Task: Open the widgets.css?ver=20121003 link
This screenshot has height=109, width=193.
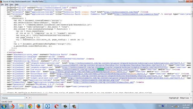Action: tap(115, 67)
